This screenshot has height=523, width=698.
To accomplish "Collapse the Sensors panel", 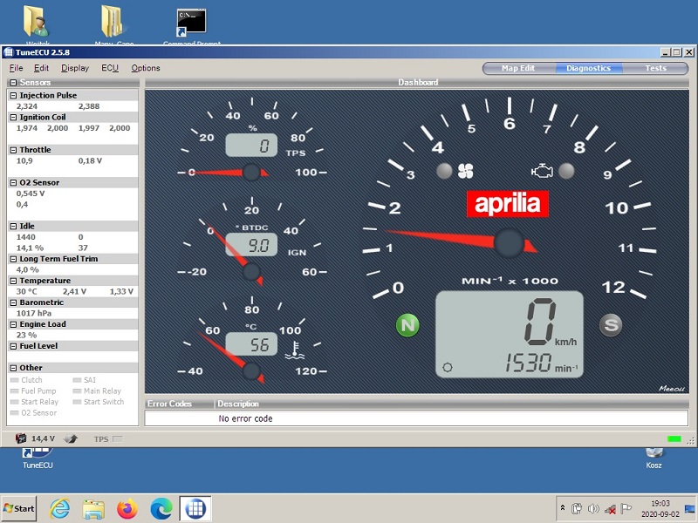I will click(13, 82).
